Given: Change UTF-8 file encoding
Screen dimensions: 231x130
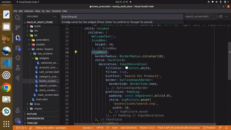Looking at the screenshot, I should pos(100,127).
